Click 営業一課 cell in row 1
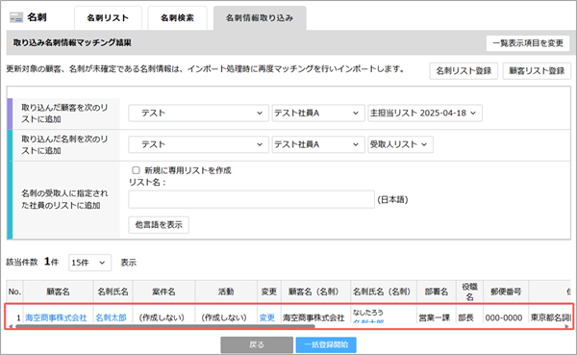Viewport: 577px width, 355px height. click(435, 317)
